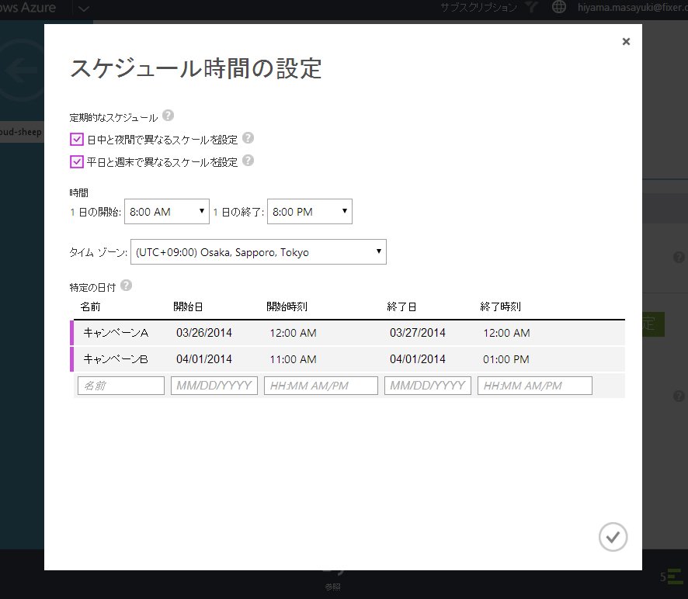Screen dimensions: 688x599
Task: Click the back arrow behind the dialog
Action: click(x=22, y=70)
